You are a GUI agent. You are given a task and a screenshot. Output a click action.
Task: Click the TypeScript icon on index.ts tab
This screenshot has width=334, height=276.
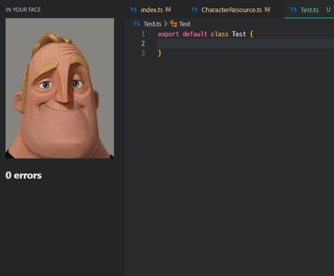pyautogui.click(x=134, y=10)
